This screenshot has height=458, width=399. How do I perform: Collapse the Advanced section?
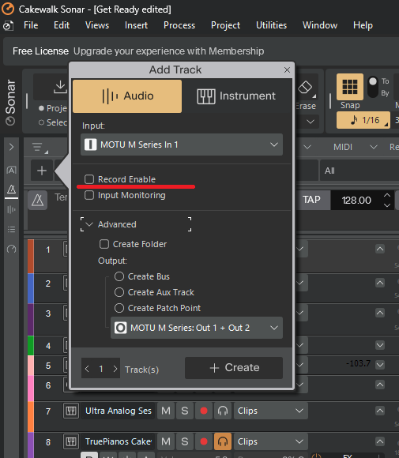(x=89, y=224)
